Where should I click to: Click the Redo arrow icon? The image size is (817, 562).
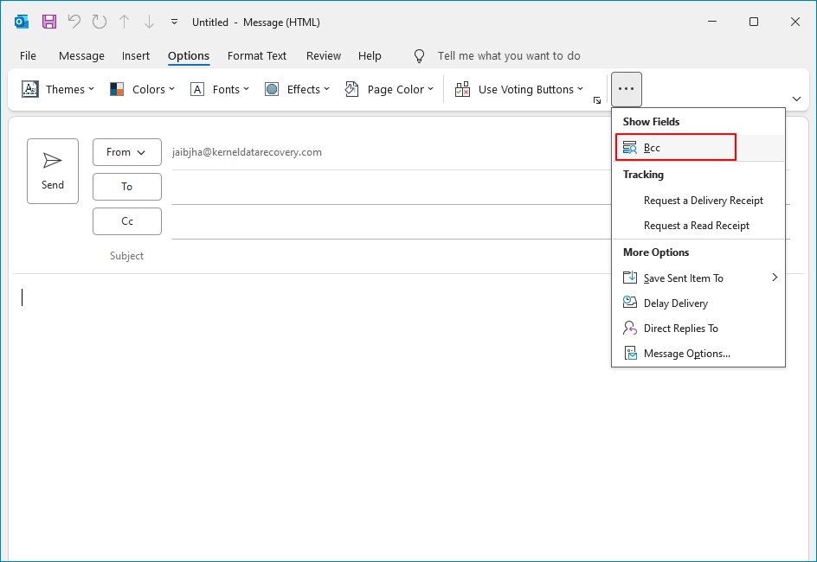pyautogui.click(x=99, y=22)
